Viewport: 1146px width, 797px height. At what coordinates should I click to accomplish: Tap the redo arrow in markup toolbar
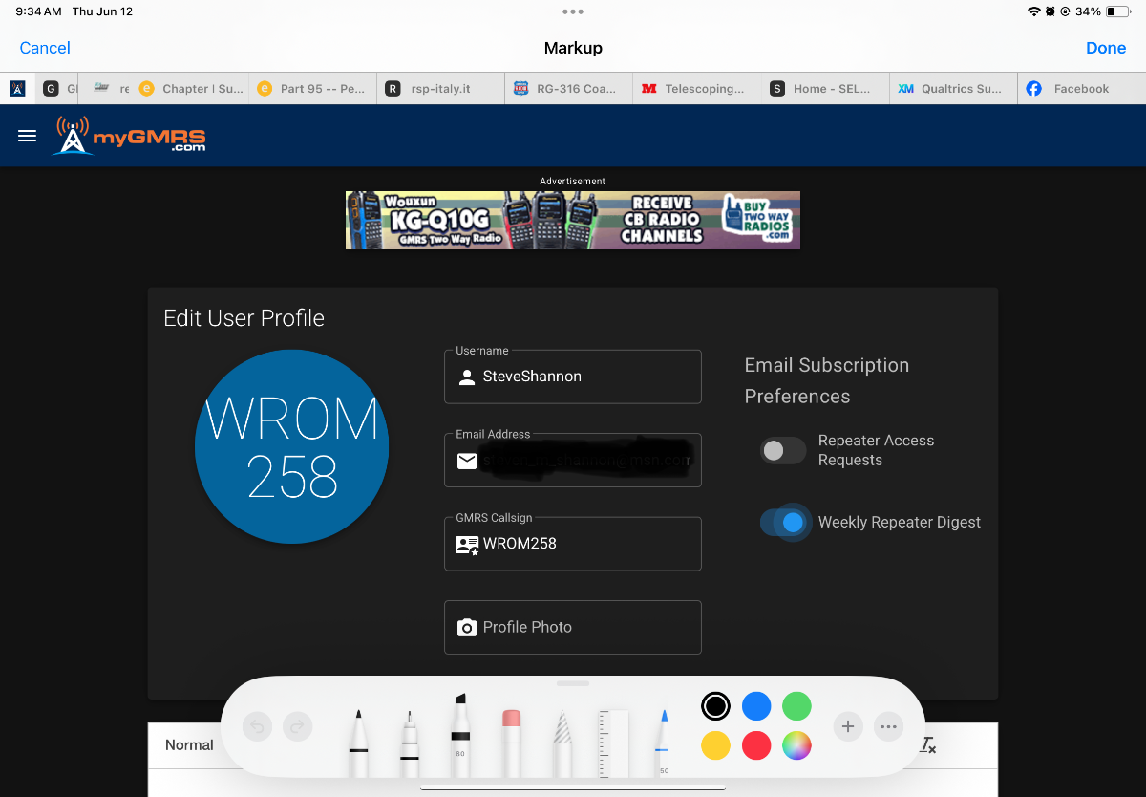point(298,727)
